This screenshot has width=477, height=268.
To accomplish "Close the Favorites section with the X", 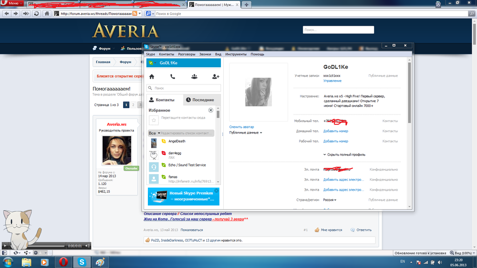I will point(211,110).
